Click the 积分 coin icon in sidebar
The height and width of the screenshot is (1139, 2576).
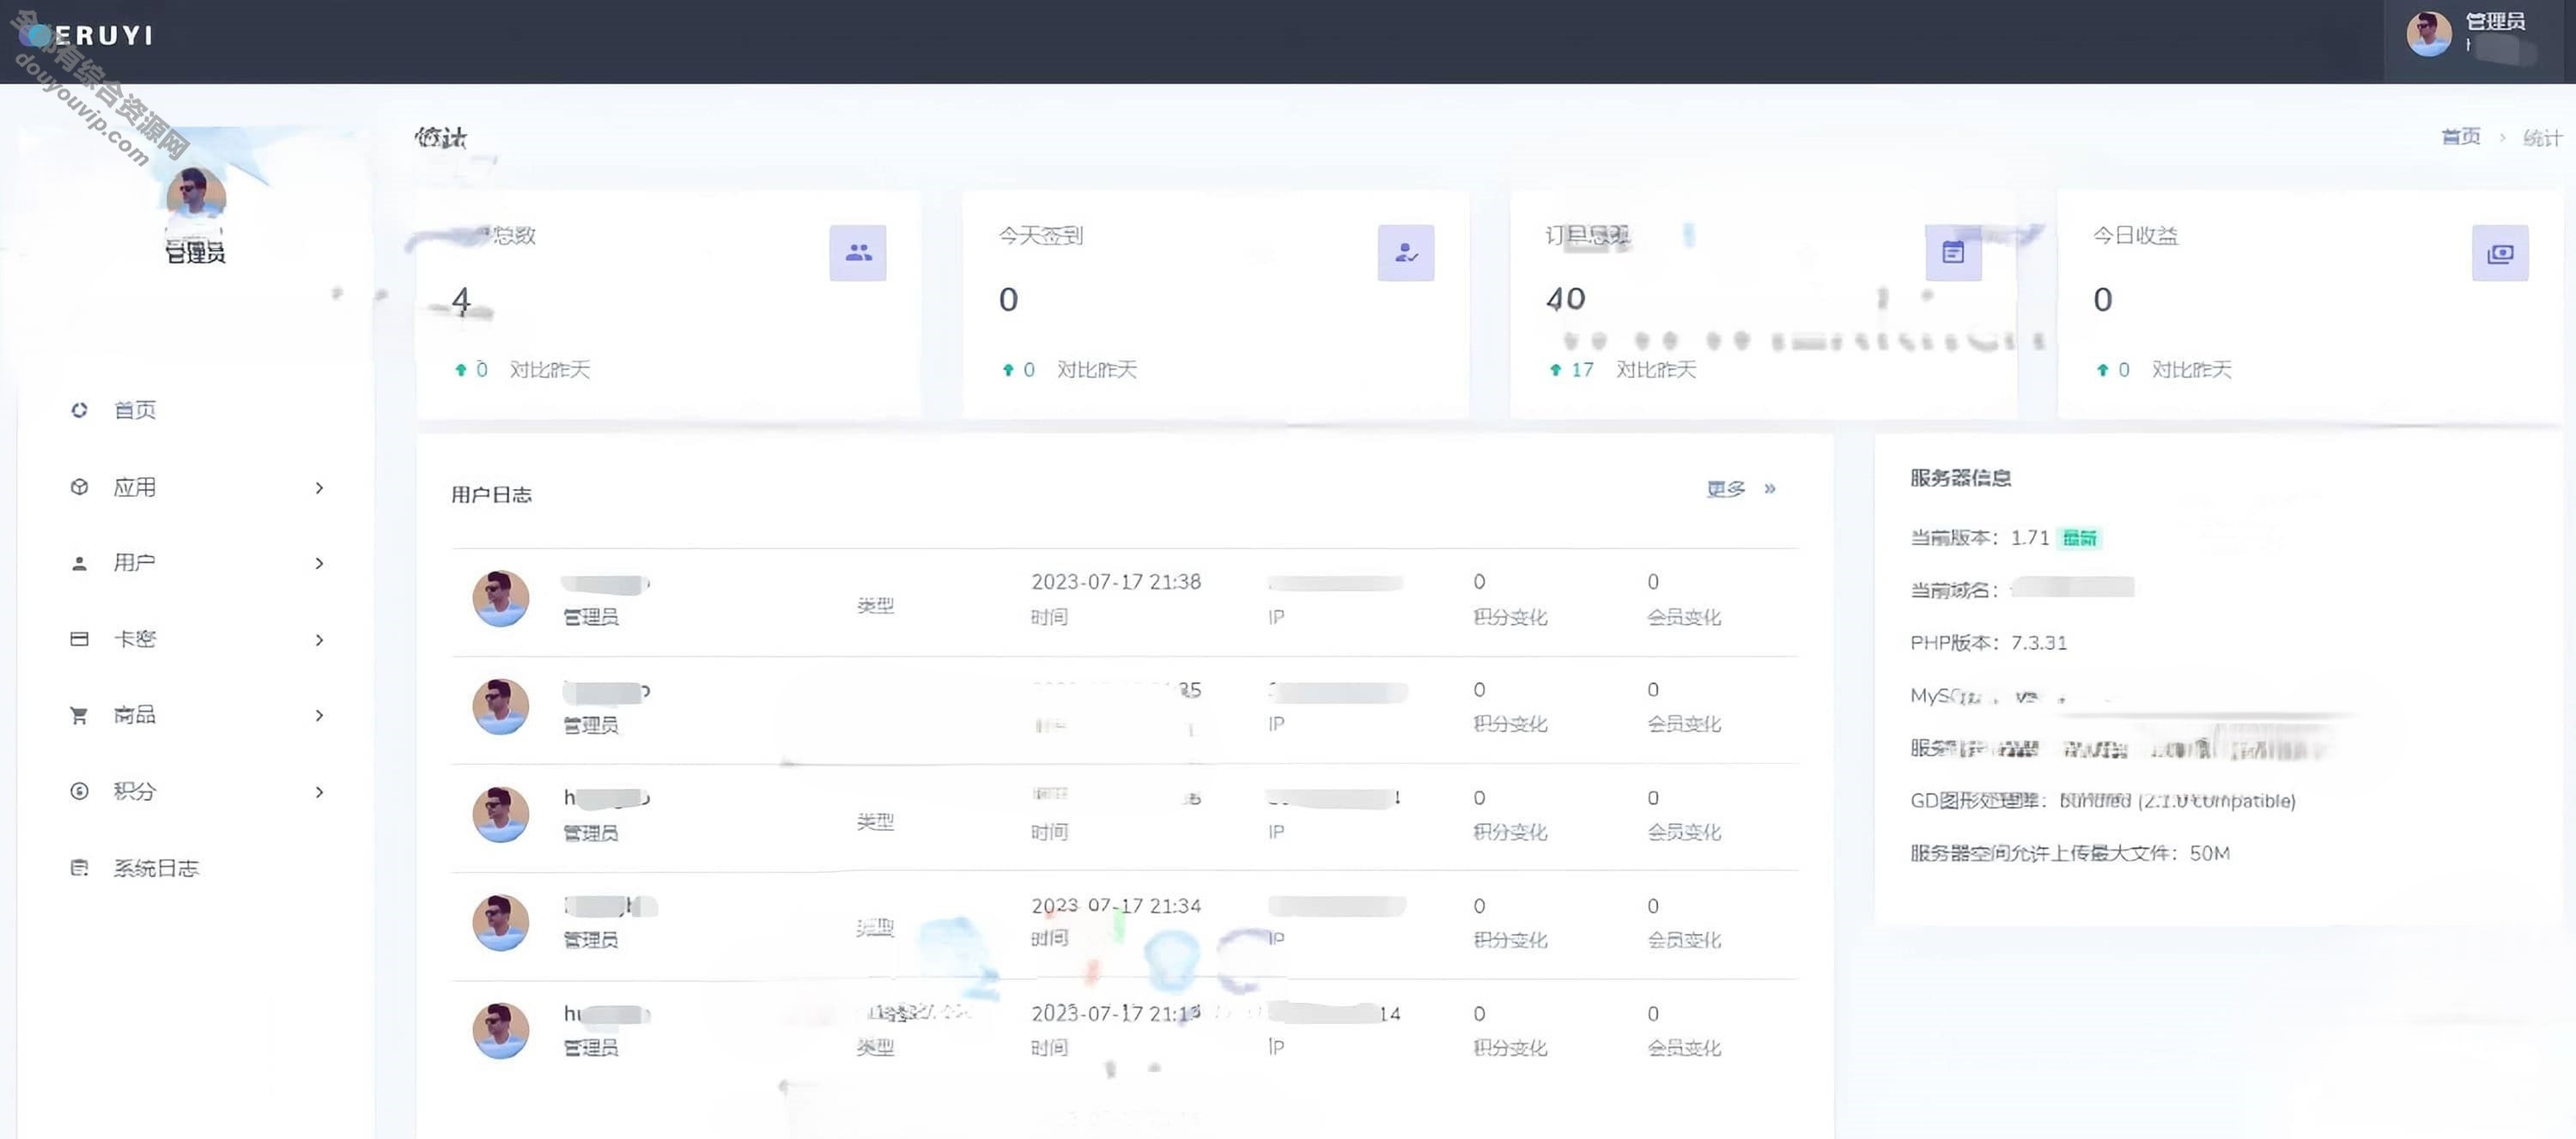point(79,791)
